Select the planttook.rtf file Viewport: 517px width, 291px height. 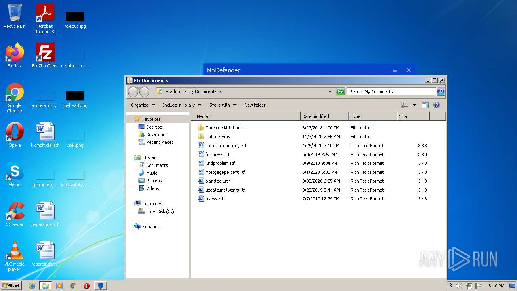[x=218, y=181]
